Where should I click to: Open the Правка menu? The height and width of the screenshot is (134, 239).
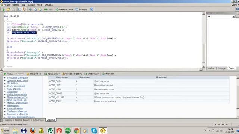pyautogui.click(x=16, y=5)
